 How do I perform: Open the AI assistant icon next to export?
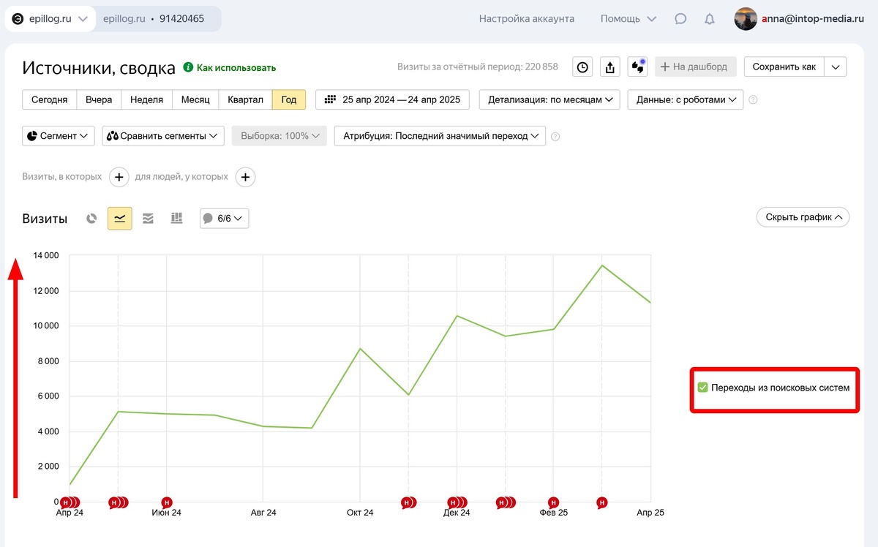[637, 67]
